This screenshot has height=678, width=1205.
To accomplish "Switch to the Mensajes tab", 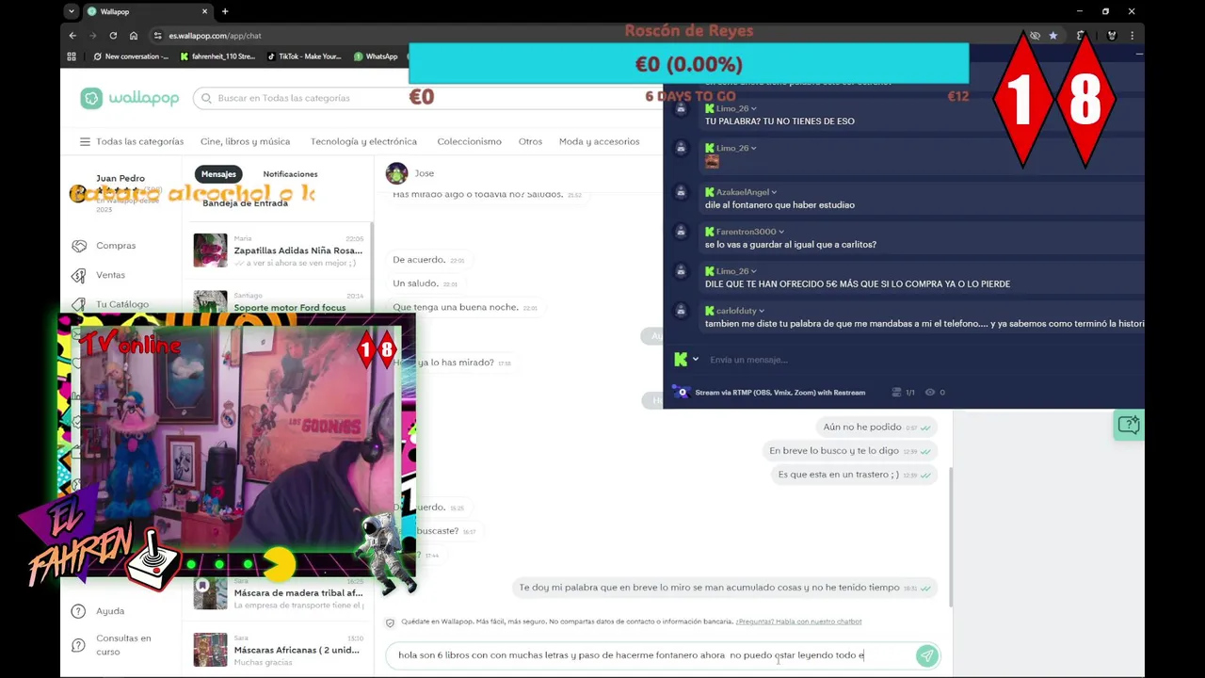I will click(x=218, y=174).
